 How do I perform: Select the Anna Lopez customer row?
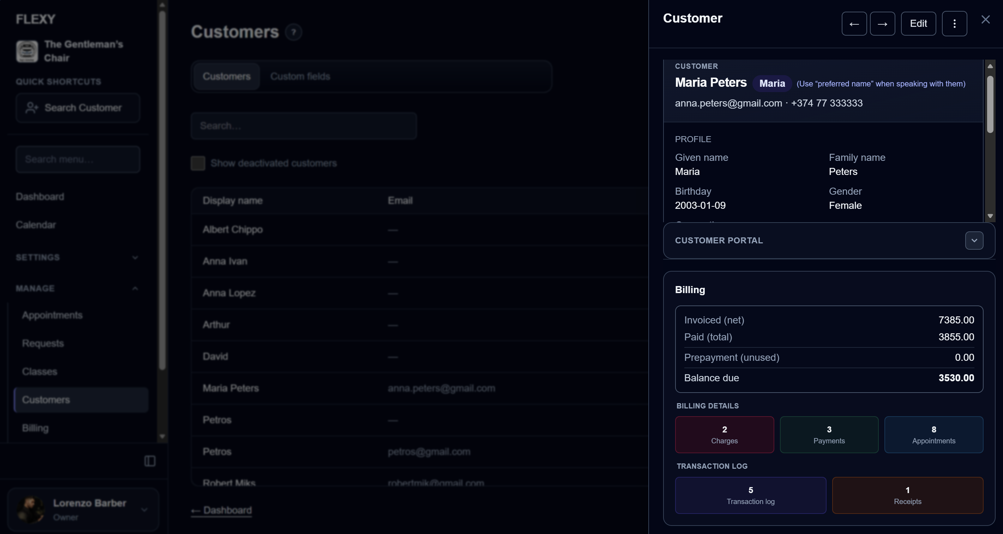[x=420, y=293]
